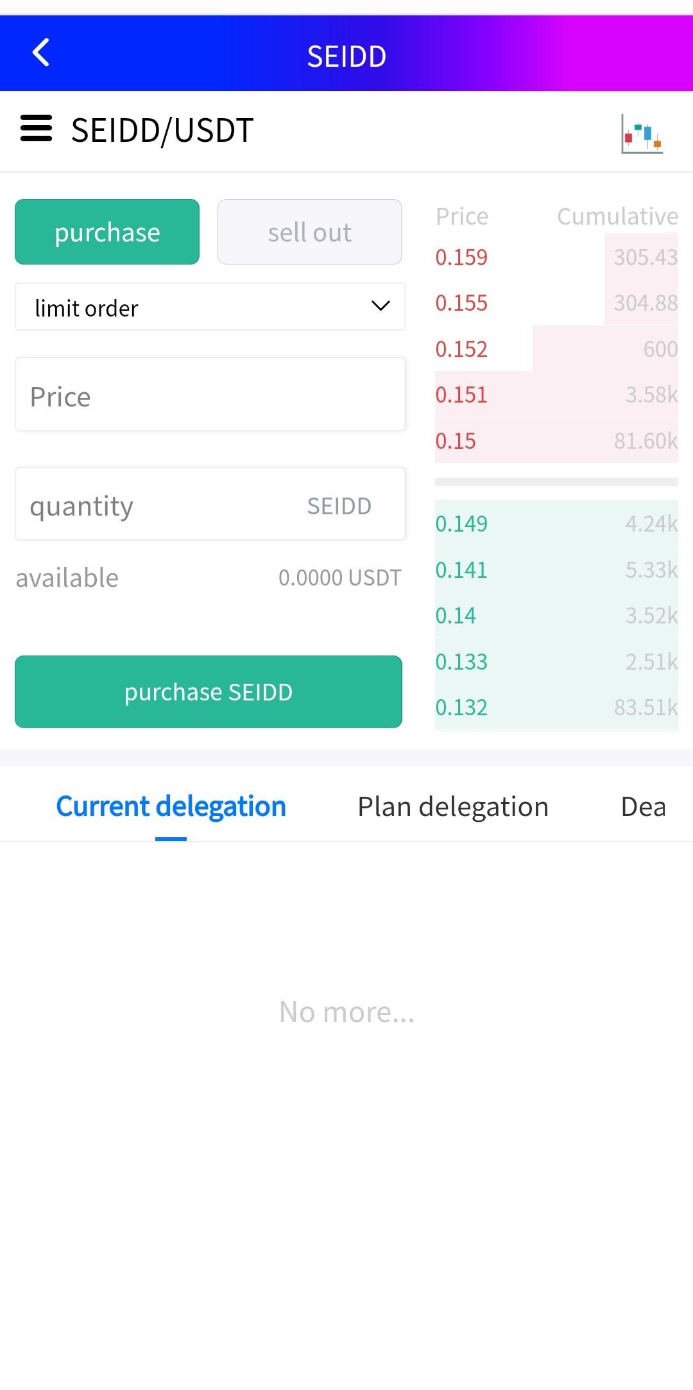The height and width of the screenshot is (1390, 693).
Task: Pick the 0.141 bid price row
Action: click(x=556, y=570)
